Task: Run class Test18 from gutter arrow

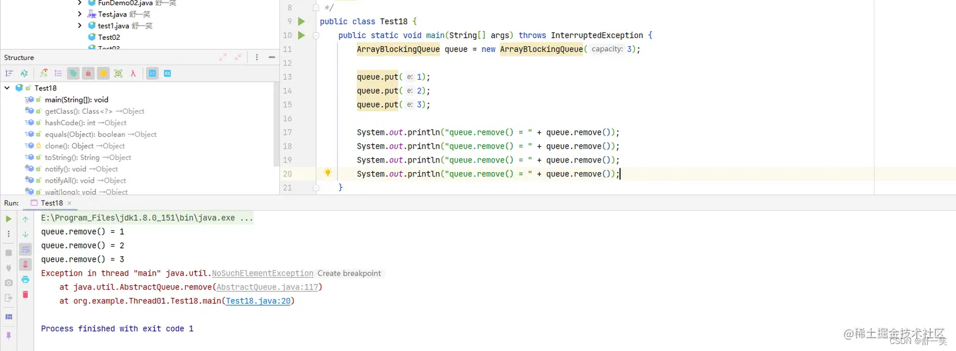Action: click(301, 22)
